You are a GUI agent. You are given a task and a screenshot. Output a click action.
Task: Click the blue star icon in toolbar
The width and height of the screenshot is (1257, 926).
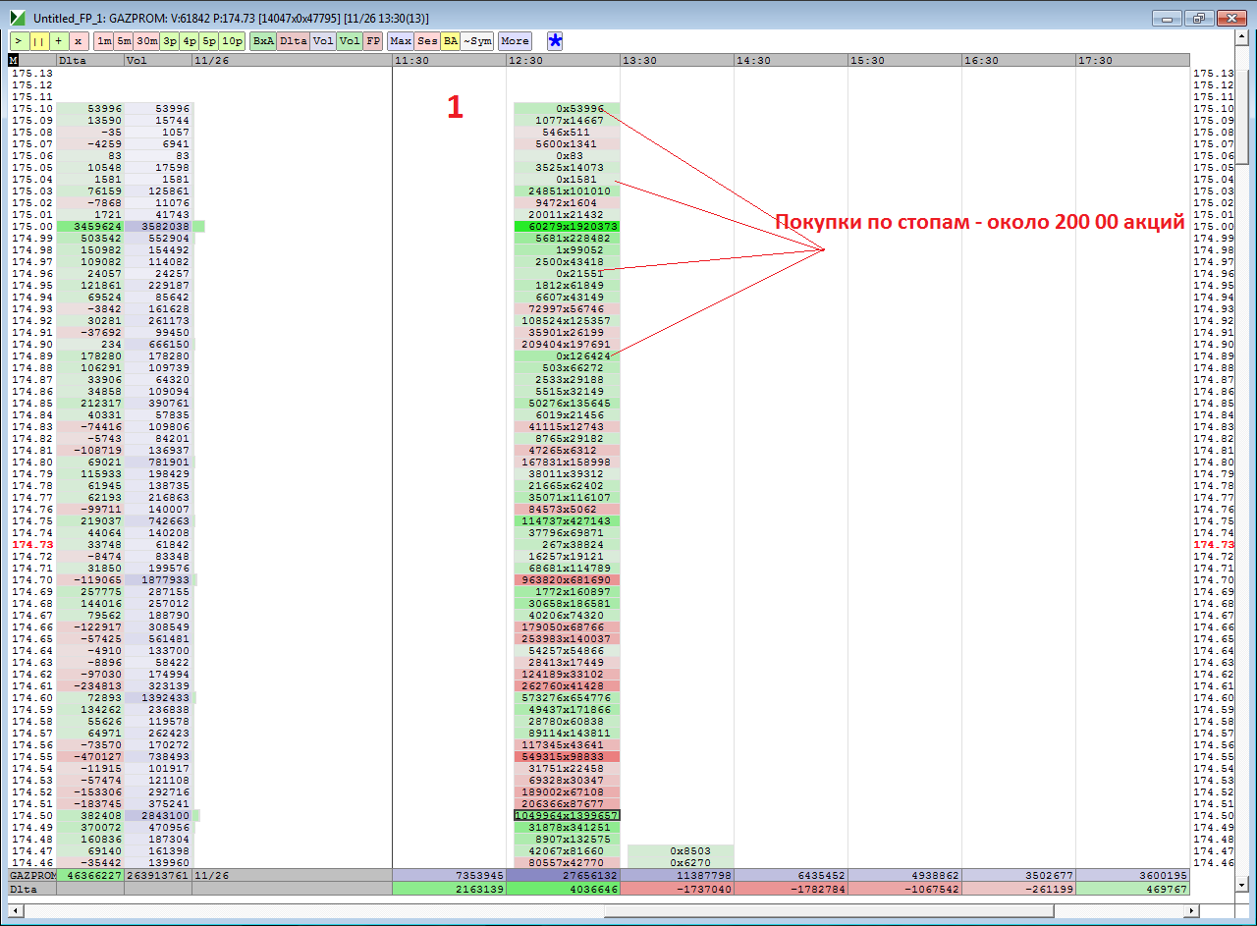[x=556, y=41]
